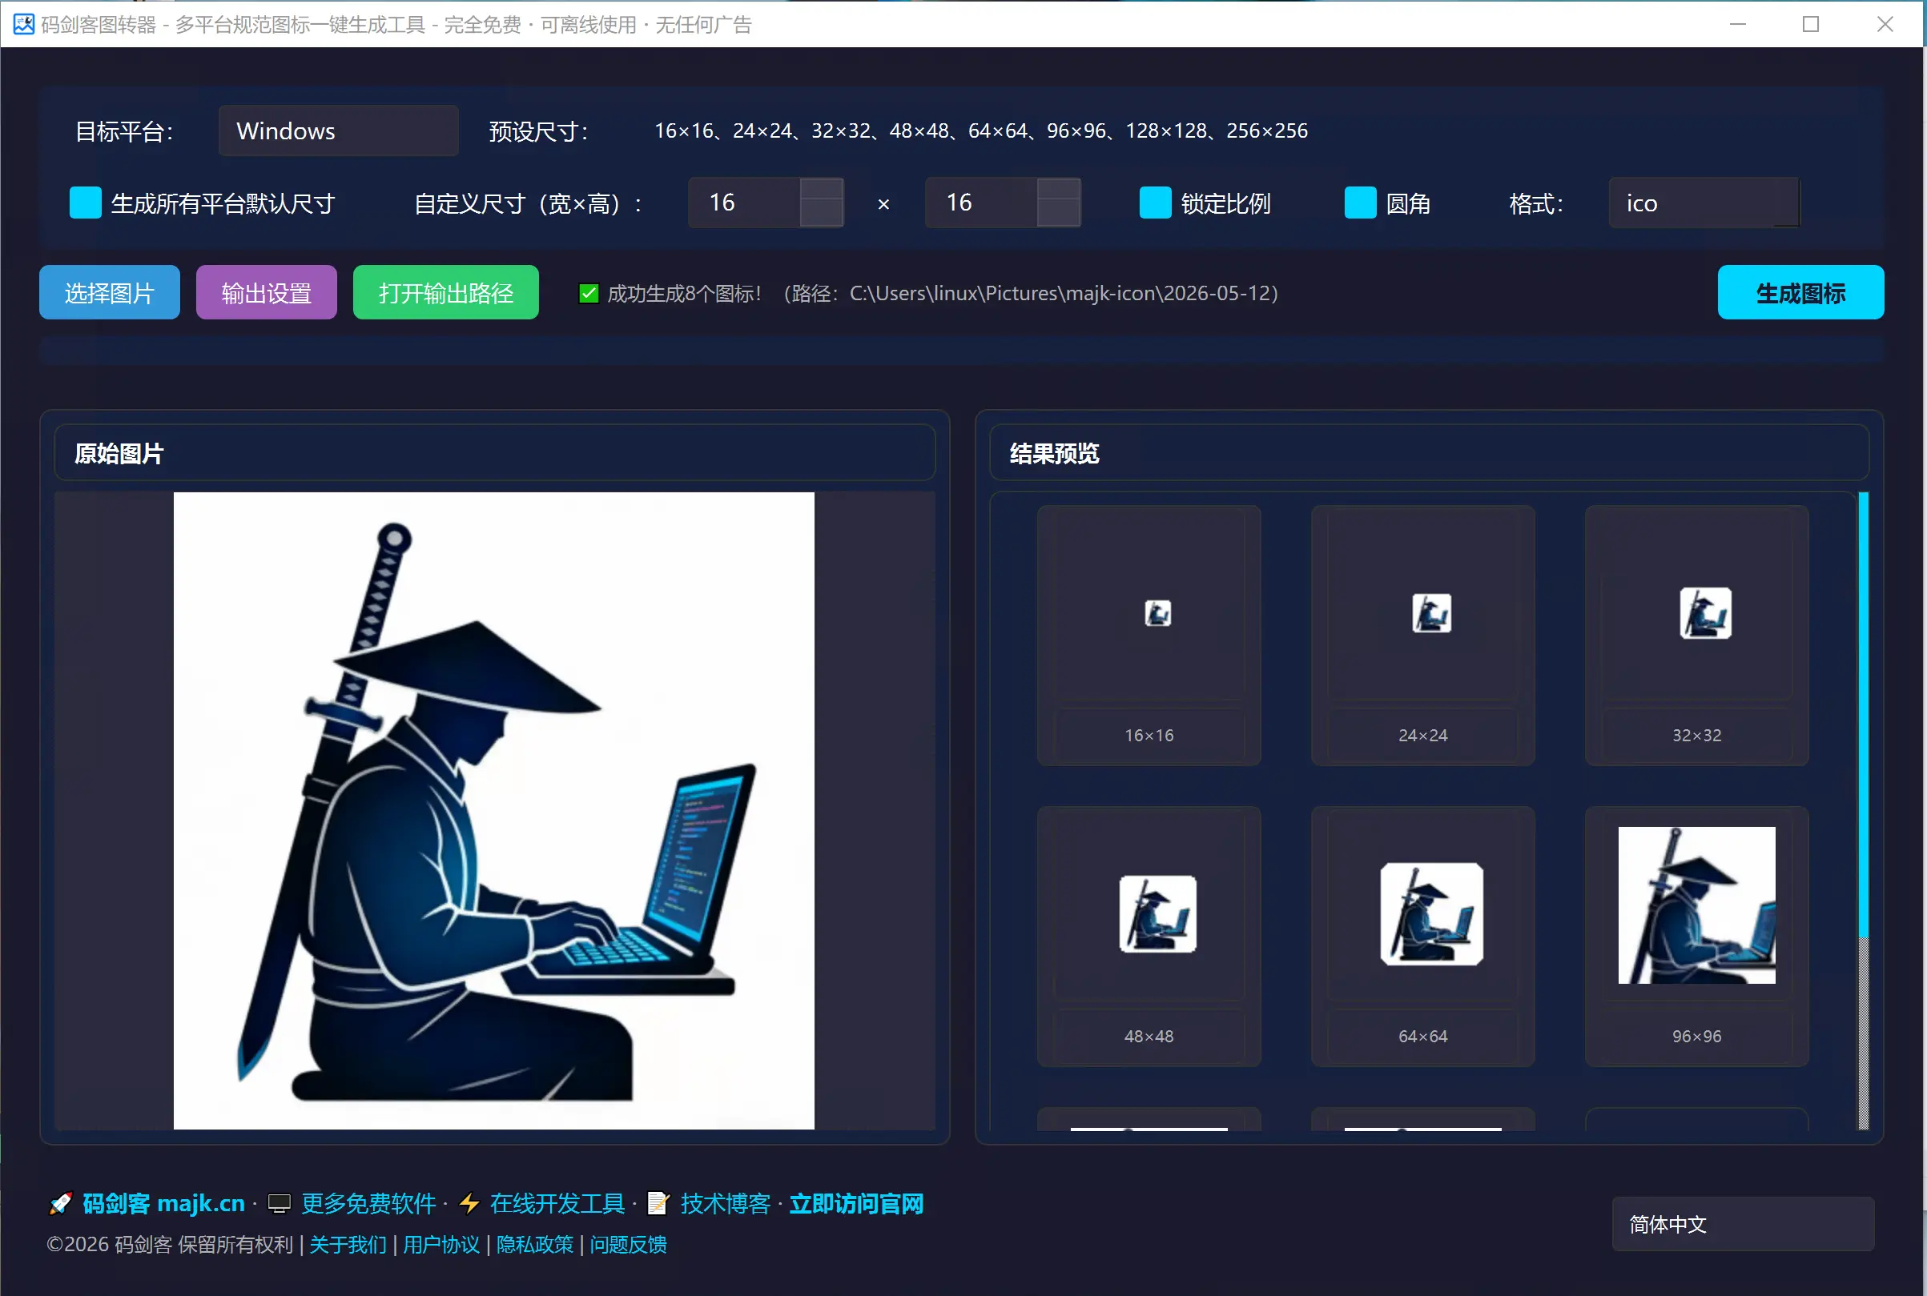Click the notepad icon before 技术博客

click(x=658, y=1203)
